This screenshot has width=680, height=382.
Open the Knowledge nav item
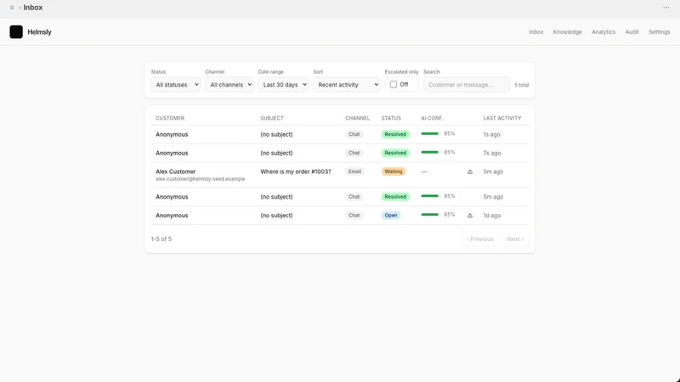[567, 32]
